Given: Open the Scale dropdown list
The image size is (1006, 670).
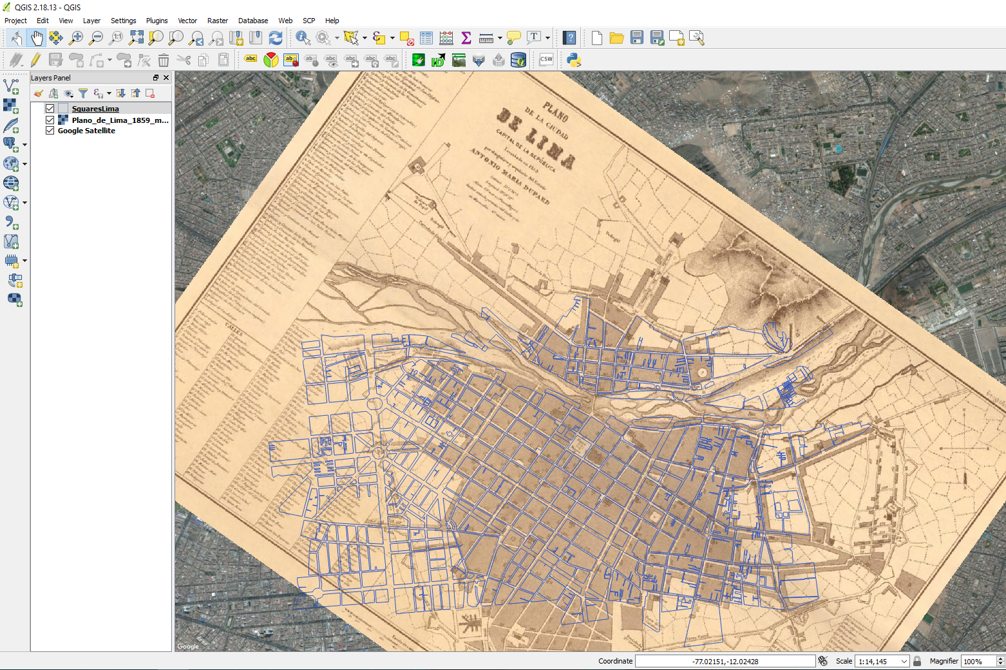Looking at the screenshot, I should (904, 662).
